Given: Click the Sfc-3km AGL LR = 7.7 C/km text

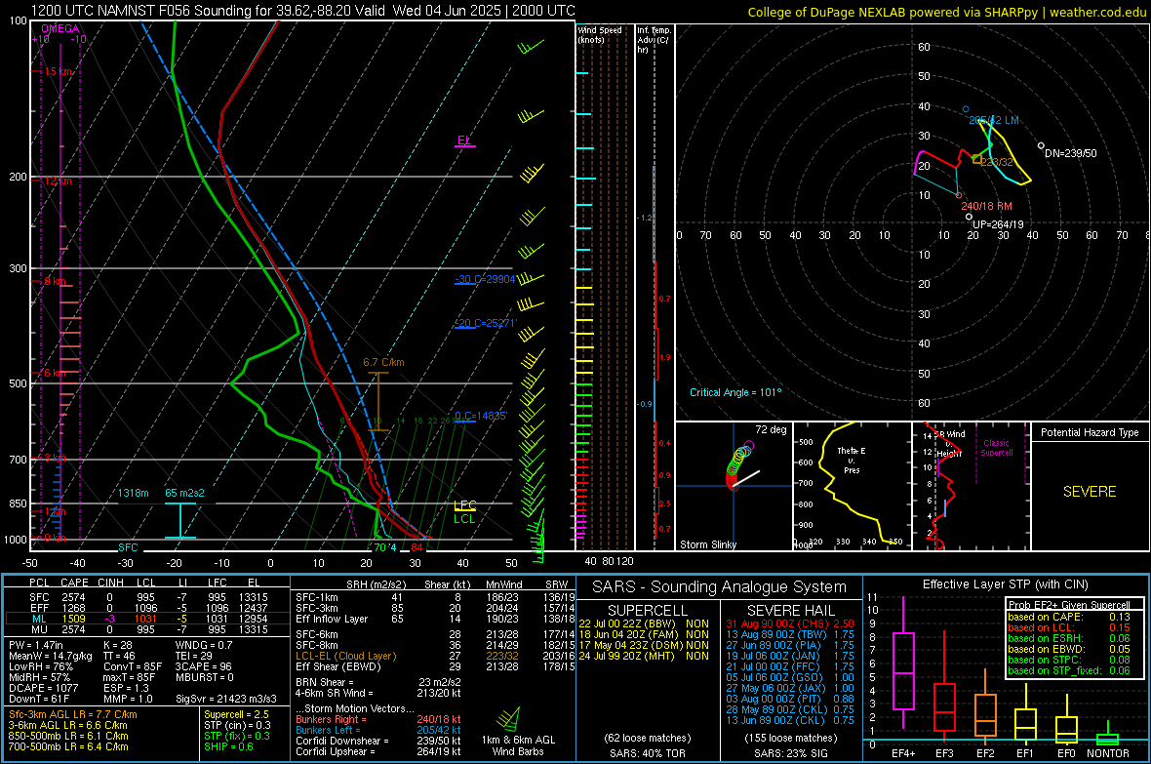Looking at the screenshot, I should point(73,714).
